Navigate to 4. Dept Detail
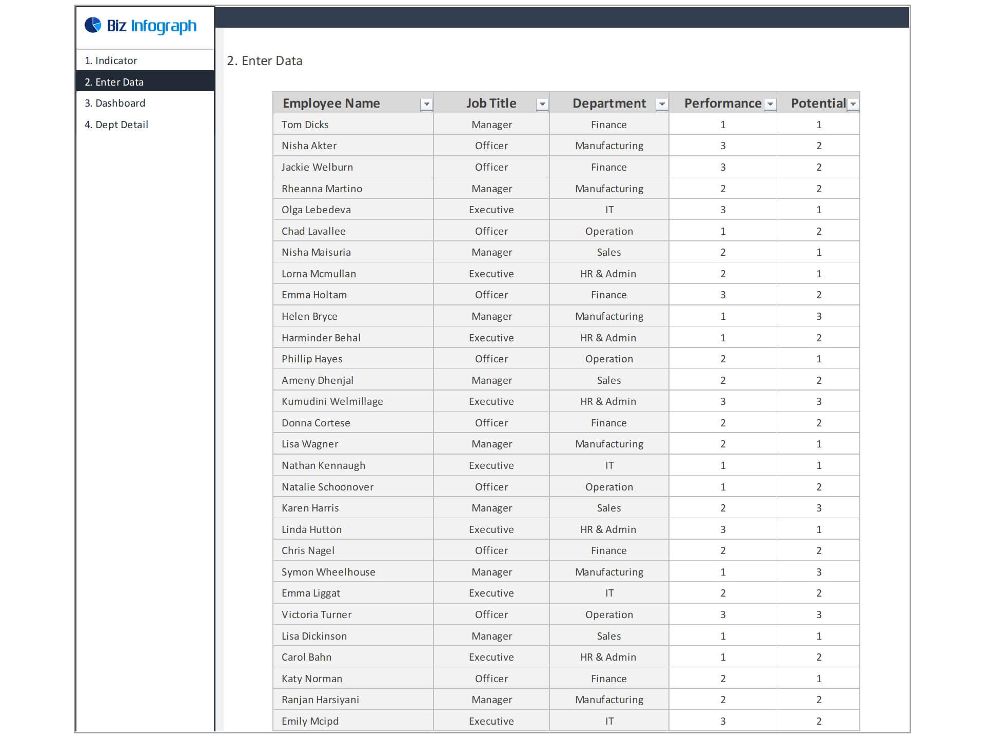 (116, 125)
